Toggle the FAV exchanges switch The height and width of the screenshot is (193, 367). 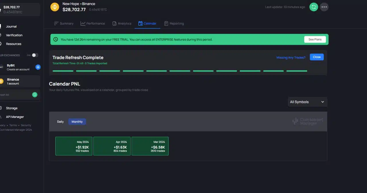(35, 55)
